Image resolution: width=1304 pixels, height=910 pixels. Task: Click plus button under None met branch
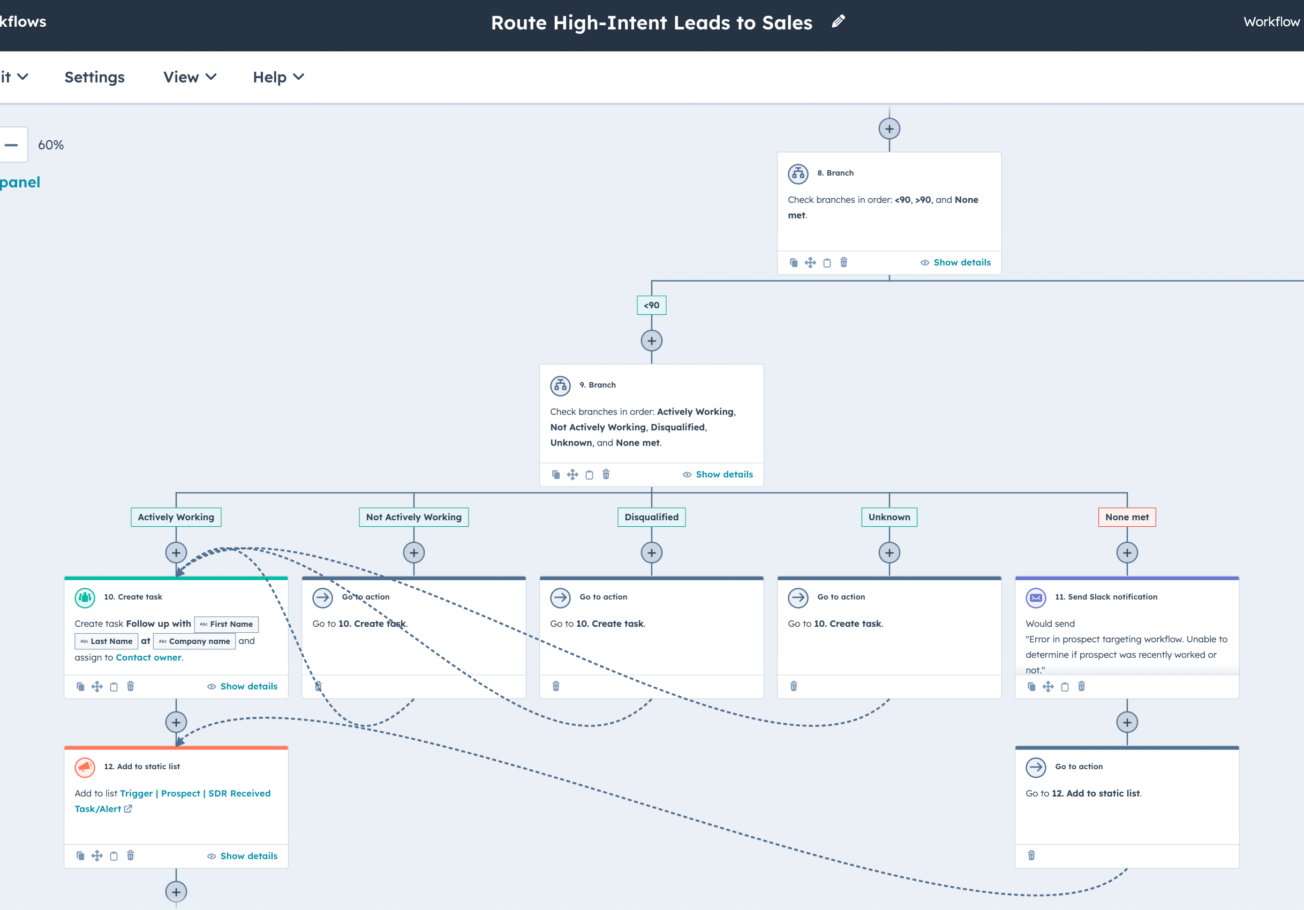(1127, 552)
